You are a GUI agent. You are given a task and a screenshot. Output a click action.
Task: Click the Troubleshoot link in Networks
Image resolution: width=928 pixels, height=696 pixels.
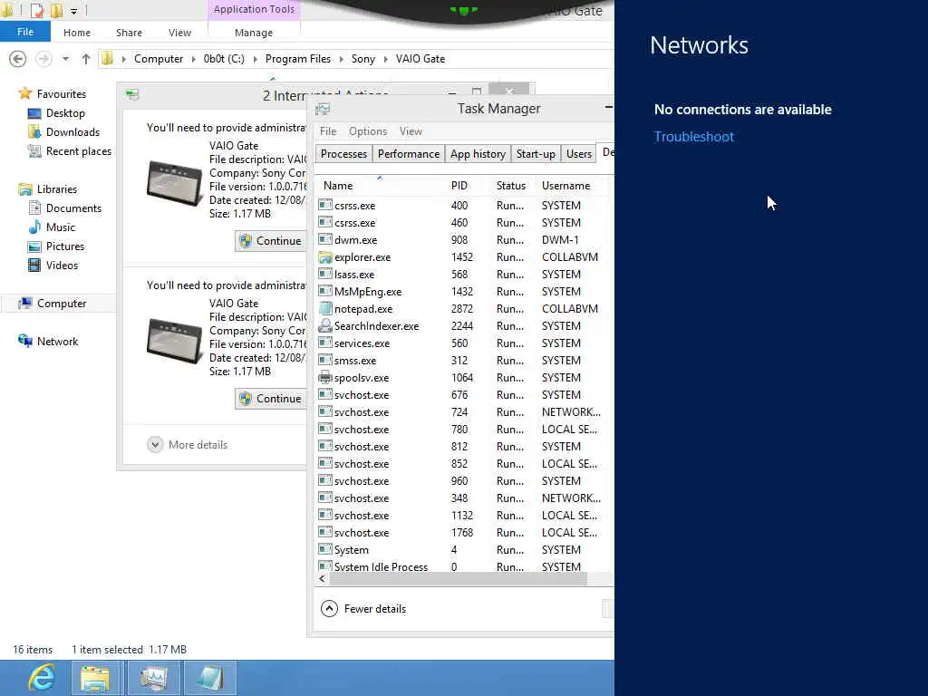(x=693, y=137)
